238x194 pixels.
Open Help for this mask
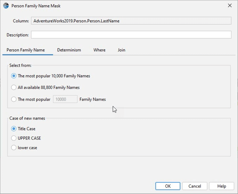pos(221,186)
